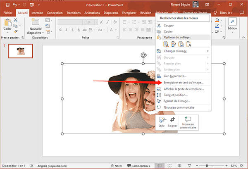Click the Rogner crop tool
The image size is (248, 169).
pos(172,122)
